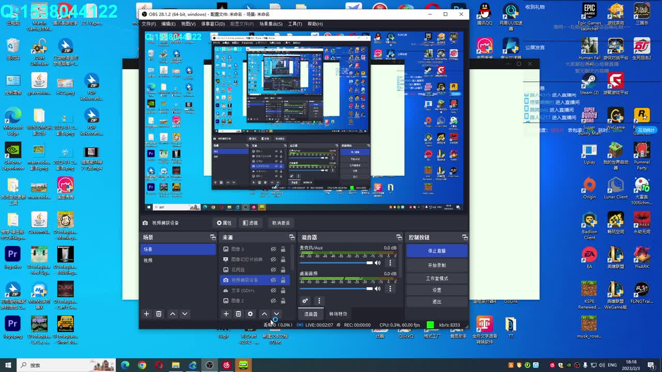Click the 开始录制 button
Screen dimensions: 662x372
pos(437,265)
